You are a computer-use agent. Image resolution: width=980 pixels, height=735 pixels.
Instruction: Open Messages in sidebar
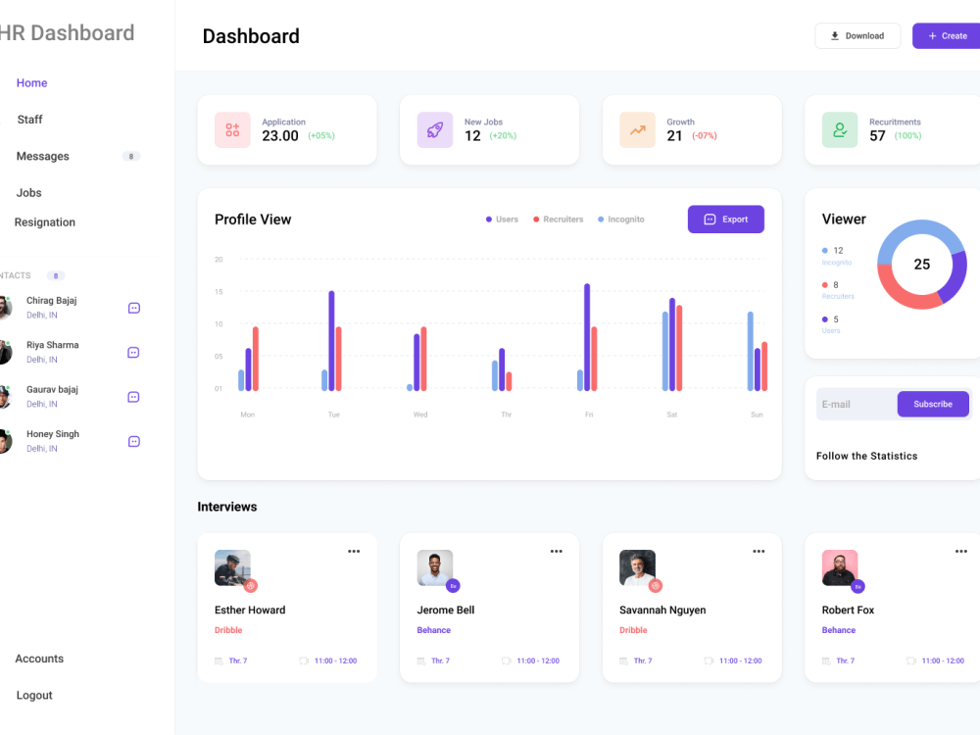click(42, 156)
